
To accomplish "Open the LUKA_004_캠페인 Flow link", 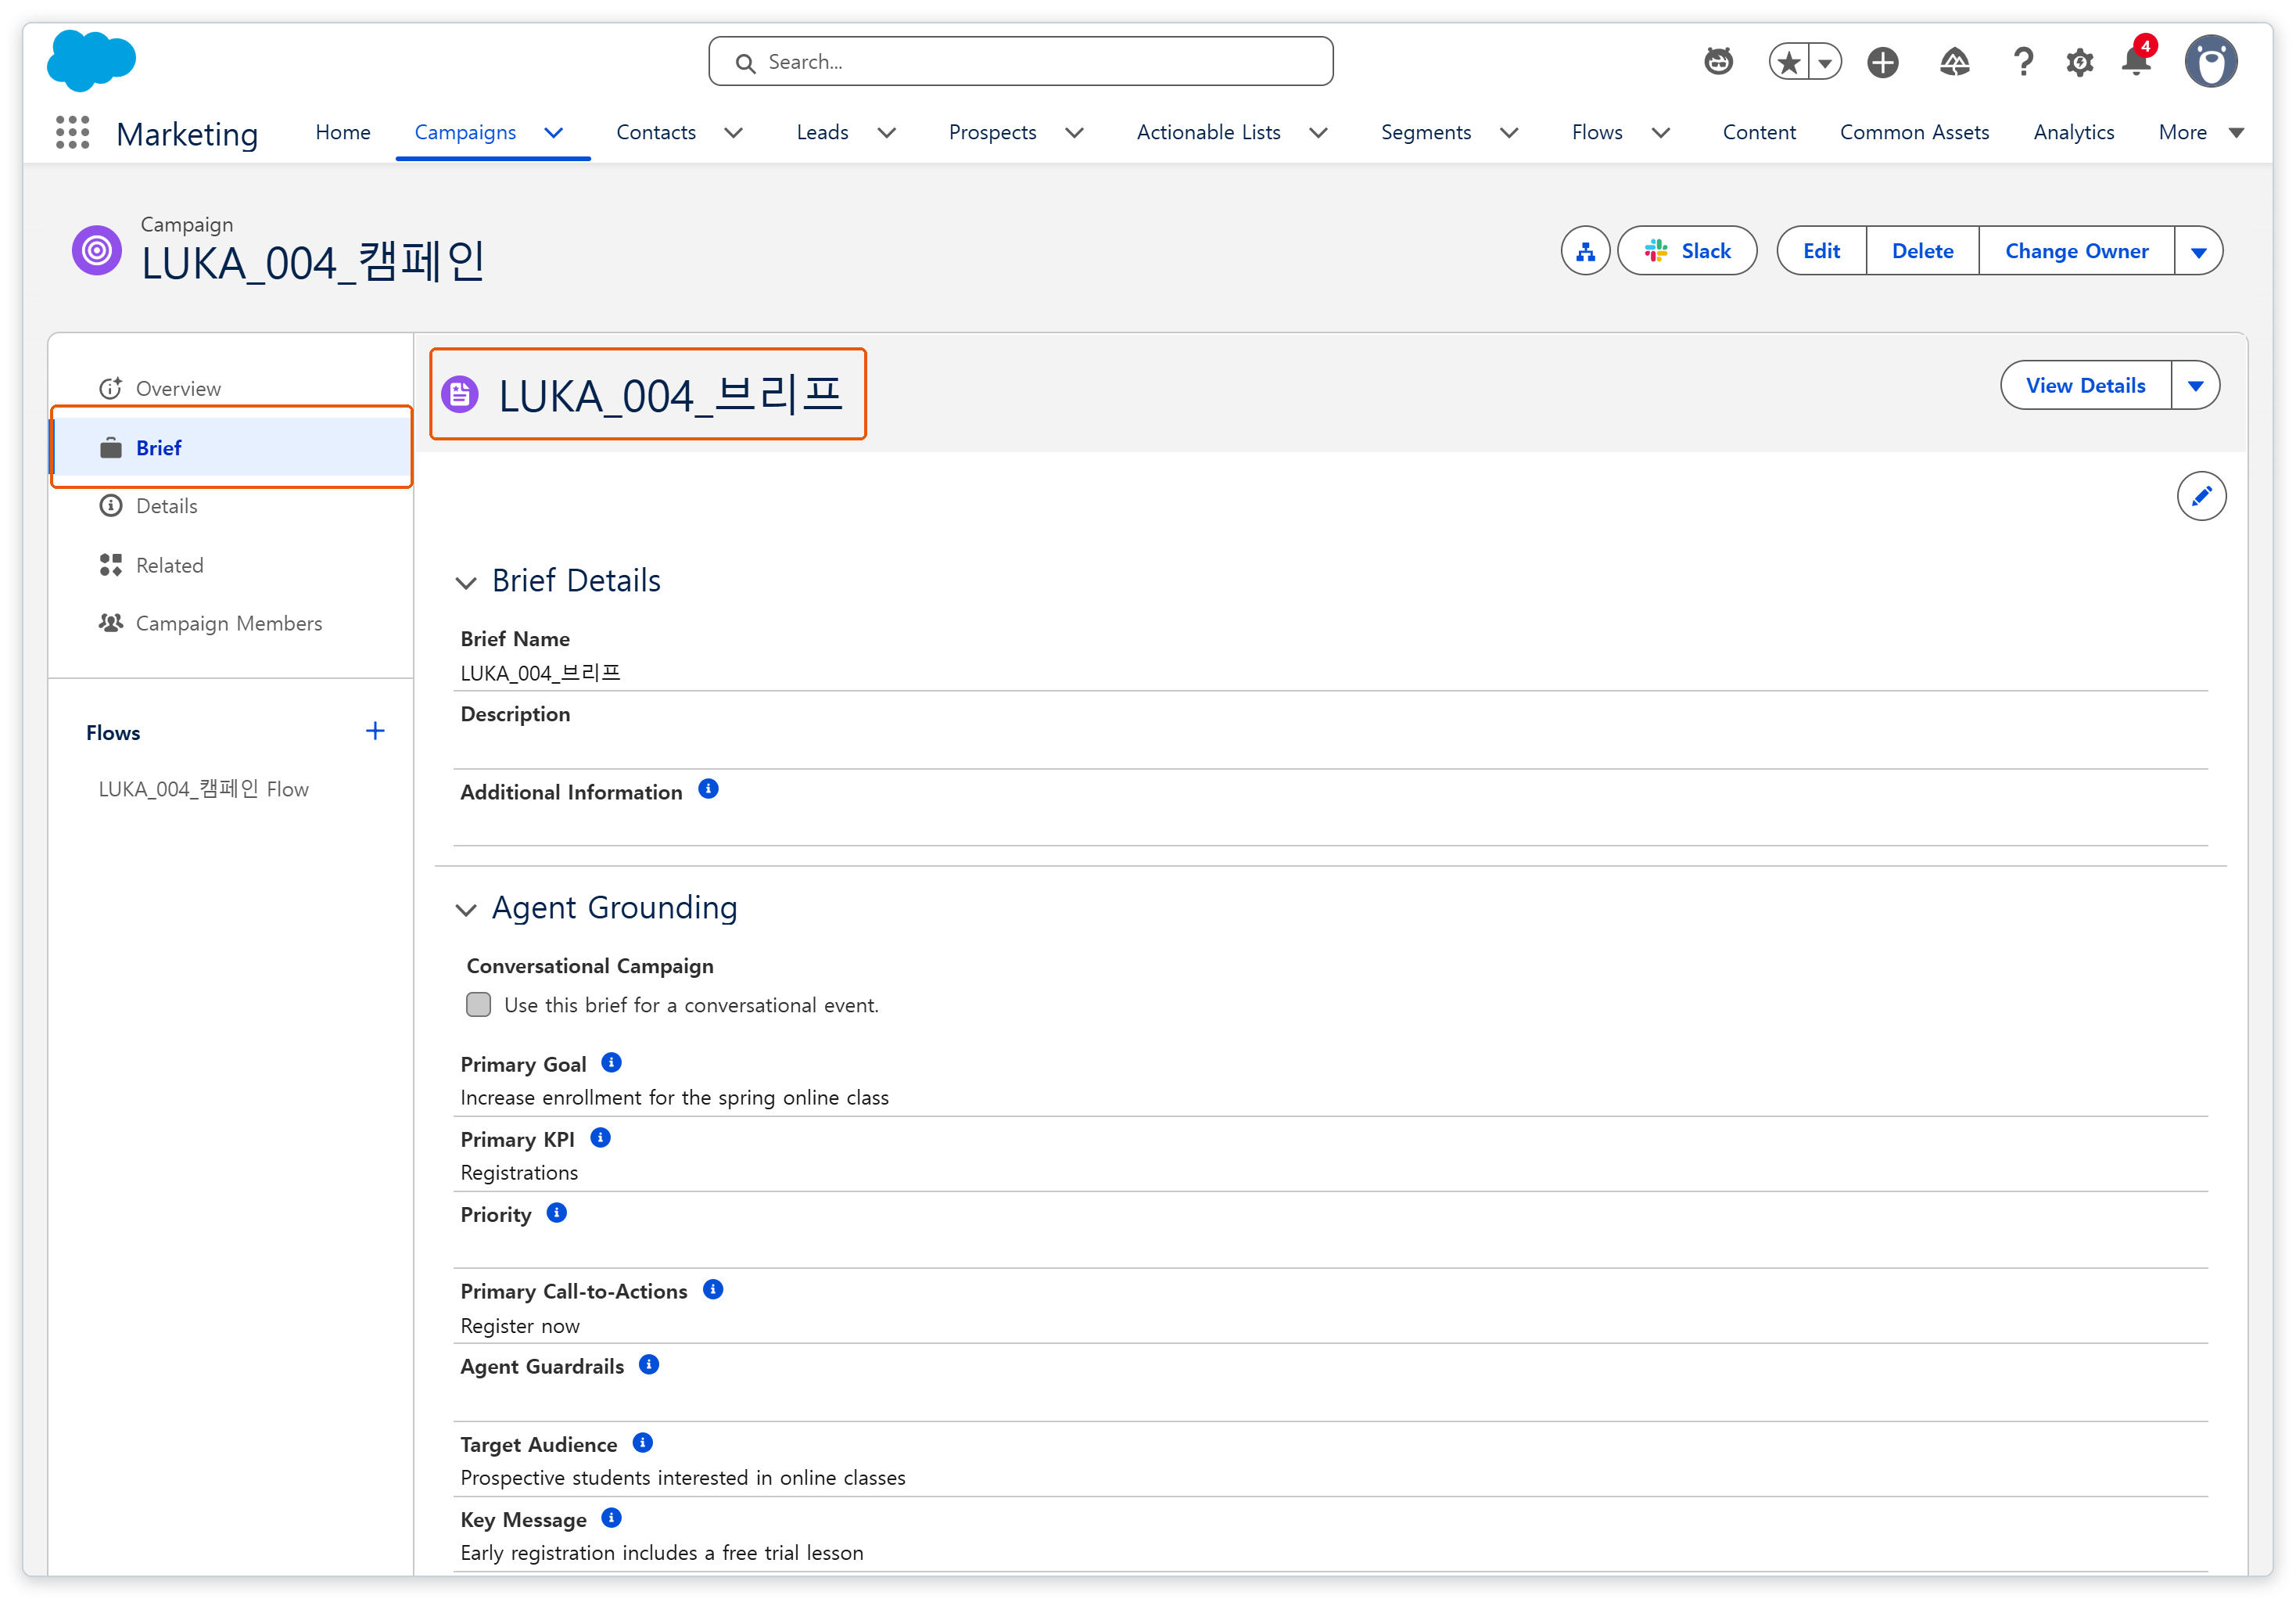I will [203, 789].
